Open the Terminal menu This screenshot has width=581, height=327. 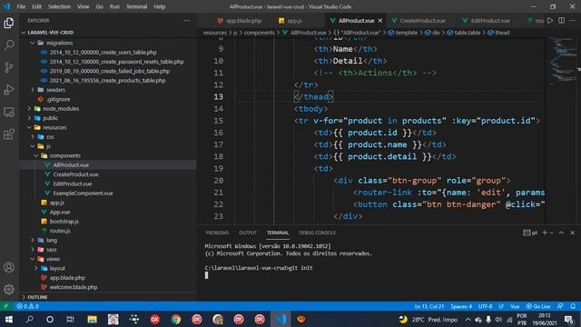tap(136, 6)
